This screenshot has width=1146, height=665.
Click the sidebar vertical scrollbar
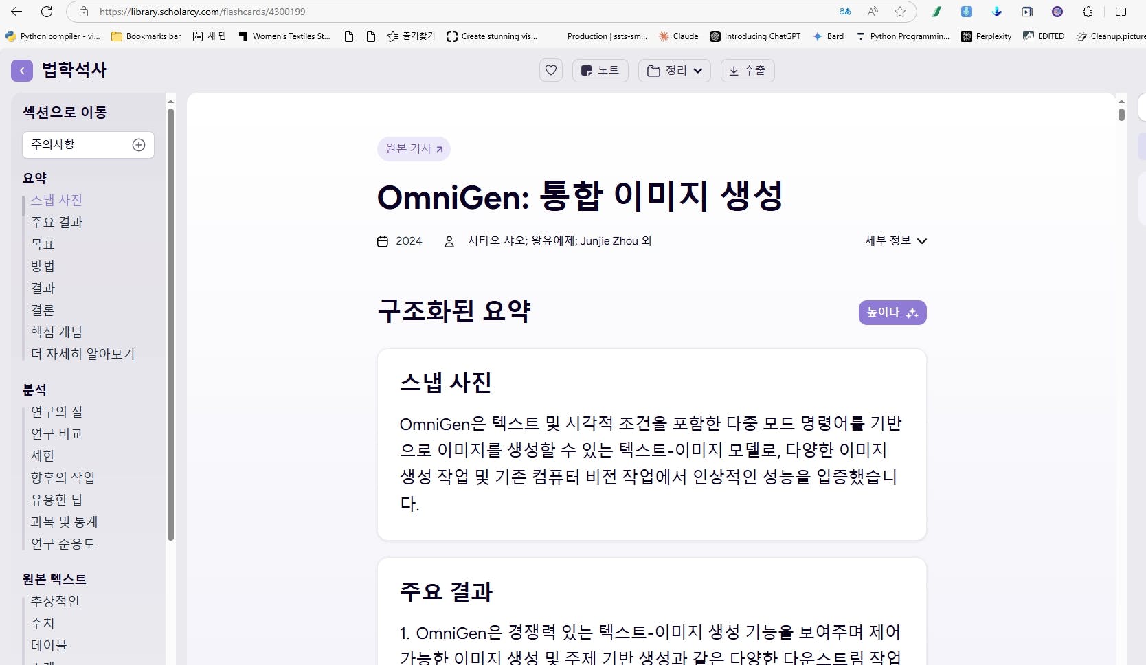click(170, 324)
